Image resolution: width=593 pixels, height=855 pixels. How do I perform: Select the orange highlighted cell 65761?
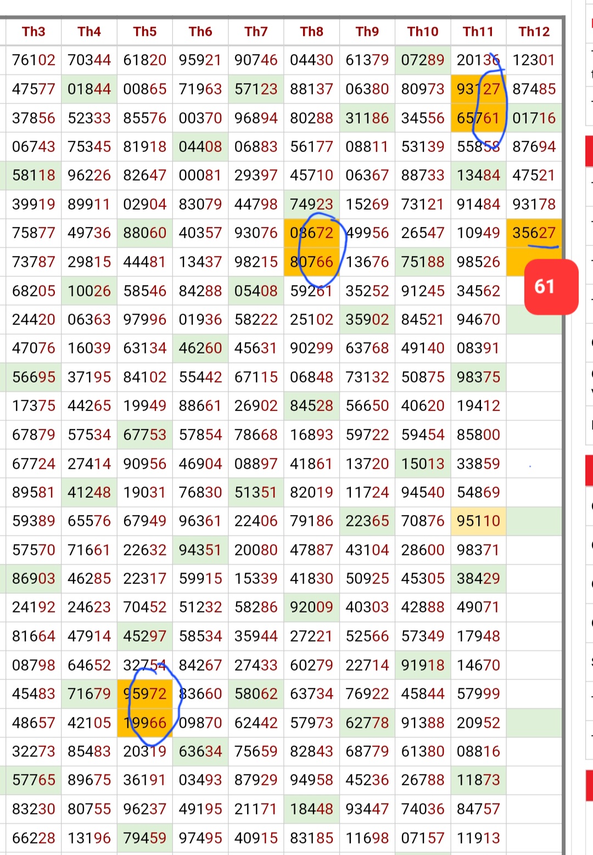pyautogui.click(x=478, y=117)
